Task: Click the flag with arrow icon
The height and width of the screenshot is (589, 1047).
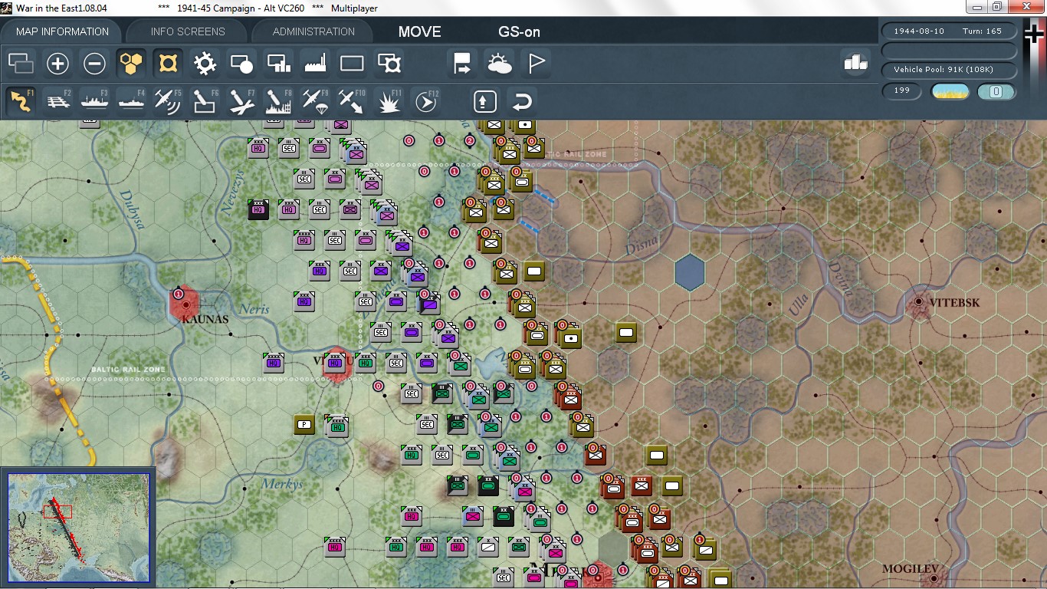Action: 462,64
